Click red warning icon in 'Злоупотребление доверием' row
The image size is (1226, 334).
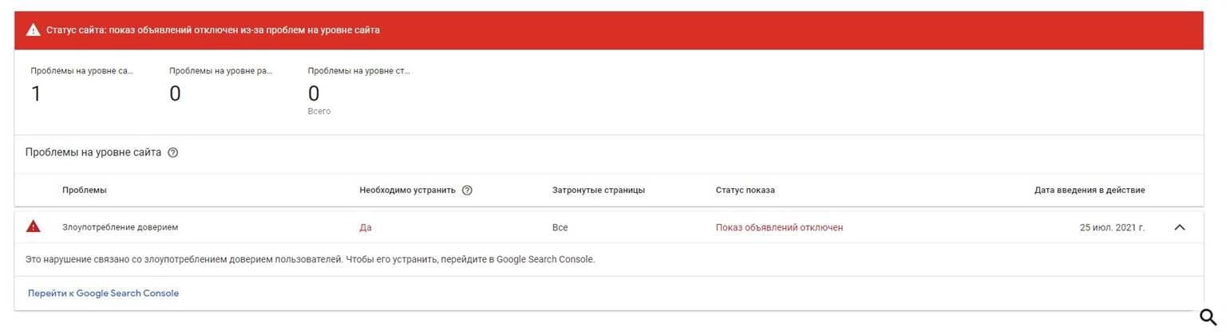[34, 226]
